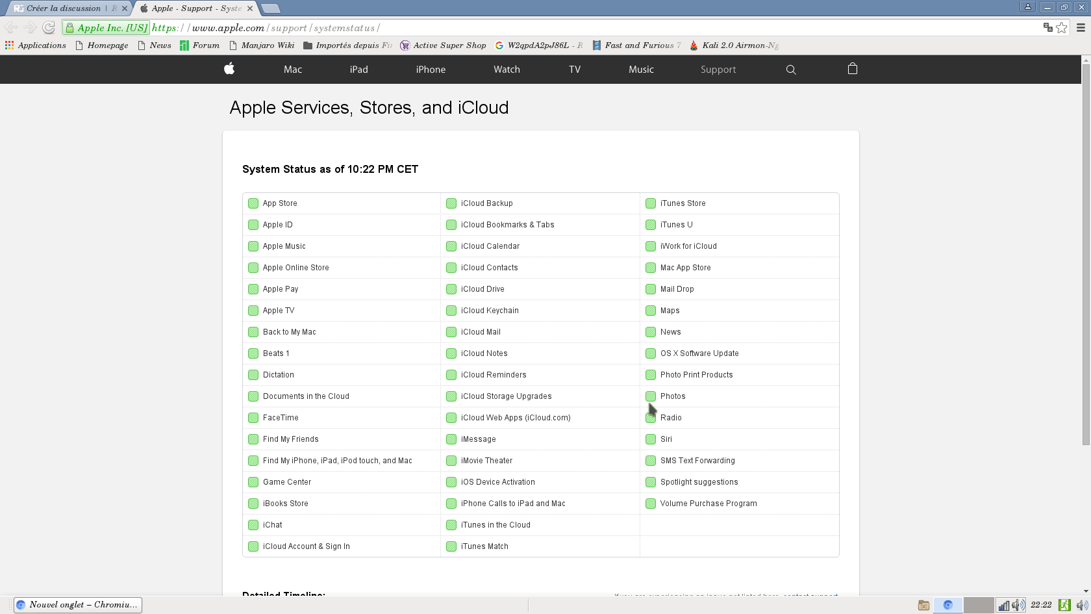1091x614 pixels.
Task: Click the green FaceTime status indicator
Action: point(253,418)
